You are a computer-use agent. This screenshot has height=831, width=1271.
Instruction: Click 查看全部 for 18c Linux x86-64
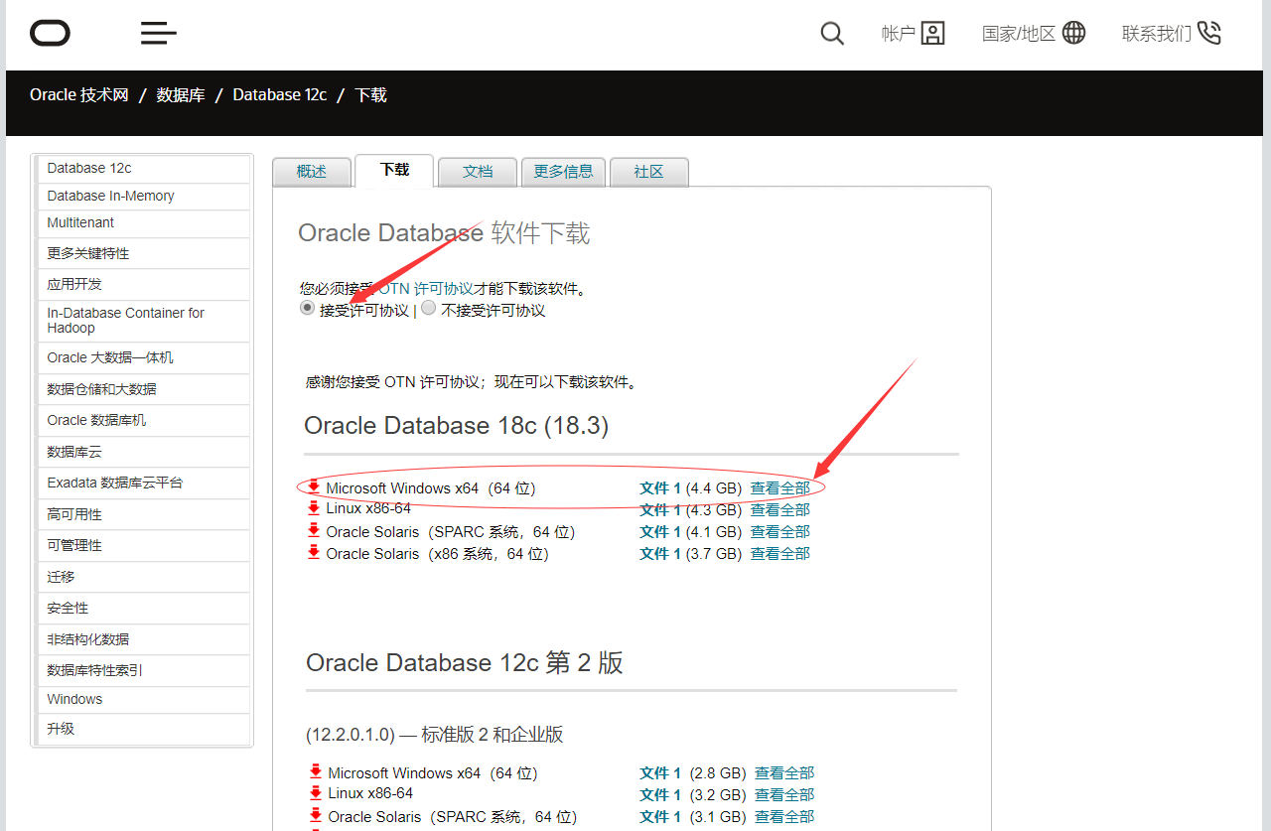[x=780, y=510]
